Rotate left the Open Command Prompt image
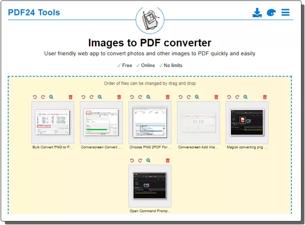The width and height of the screenshot is (305, 225). (132, 160)
